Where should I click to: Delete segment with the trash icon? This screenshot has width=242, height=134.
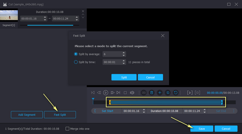(x=152, y=93)
